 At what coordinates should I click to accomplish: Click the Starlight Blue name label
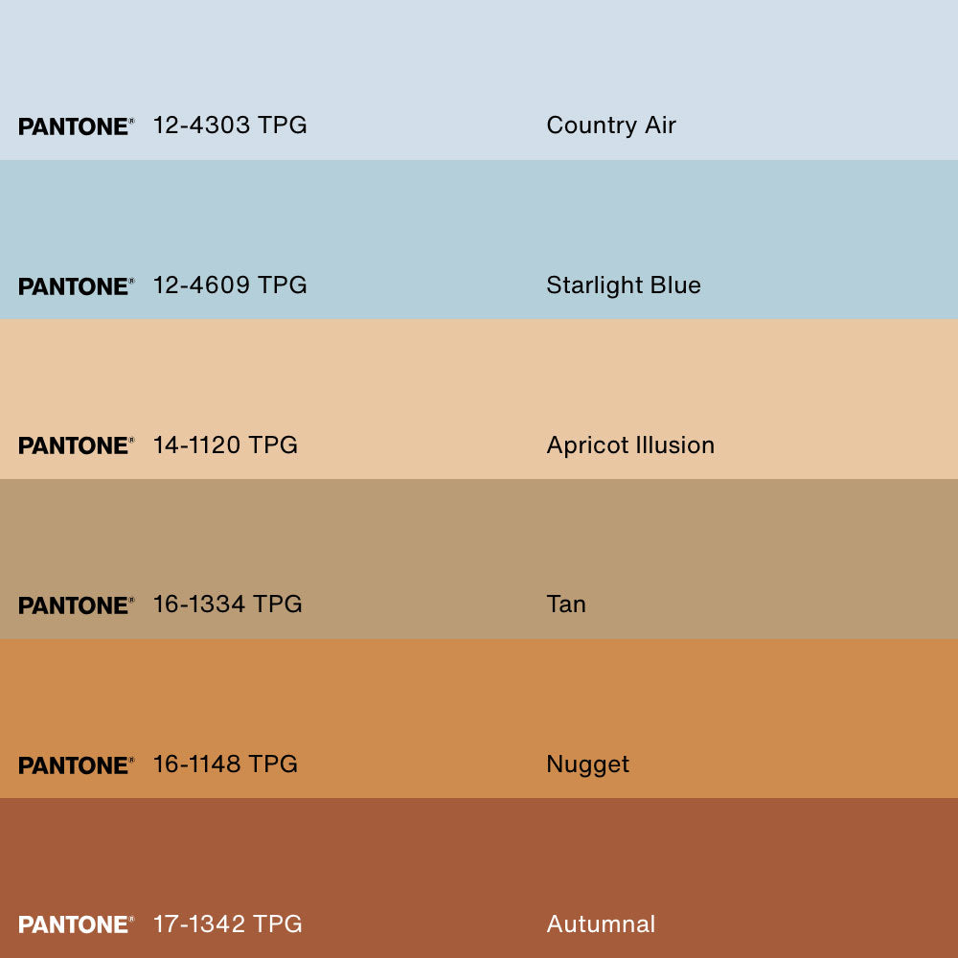pos(623,285)
